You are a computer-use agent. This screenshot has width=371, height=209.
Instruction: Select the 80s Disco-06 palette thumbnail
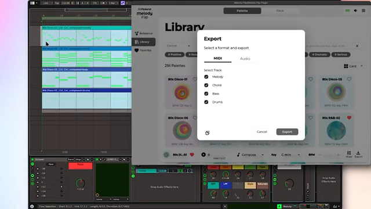tap(182, 130)
